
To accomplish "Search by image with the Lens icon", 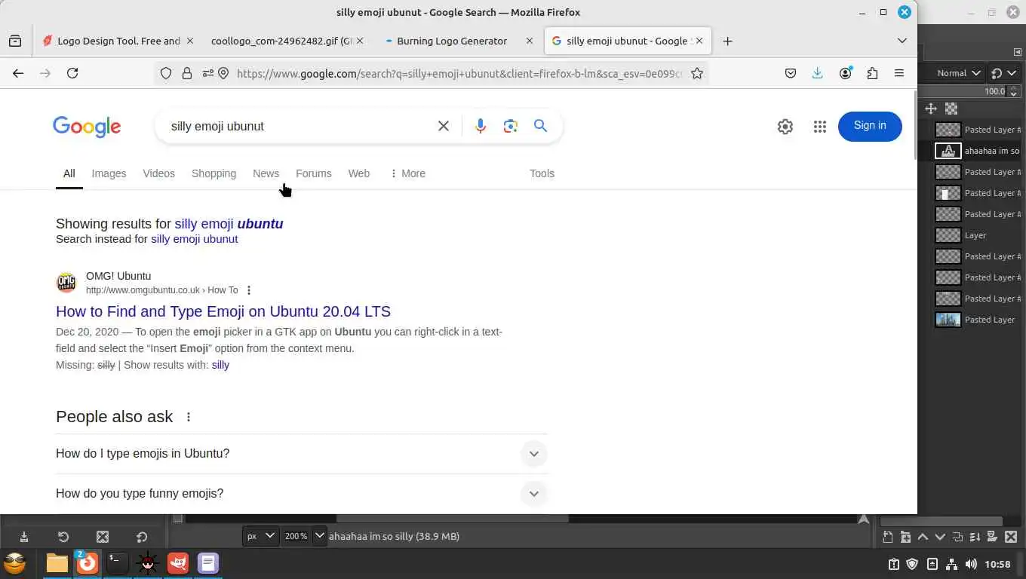I will coord(511,126).
